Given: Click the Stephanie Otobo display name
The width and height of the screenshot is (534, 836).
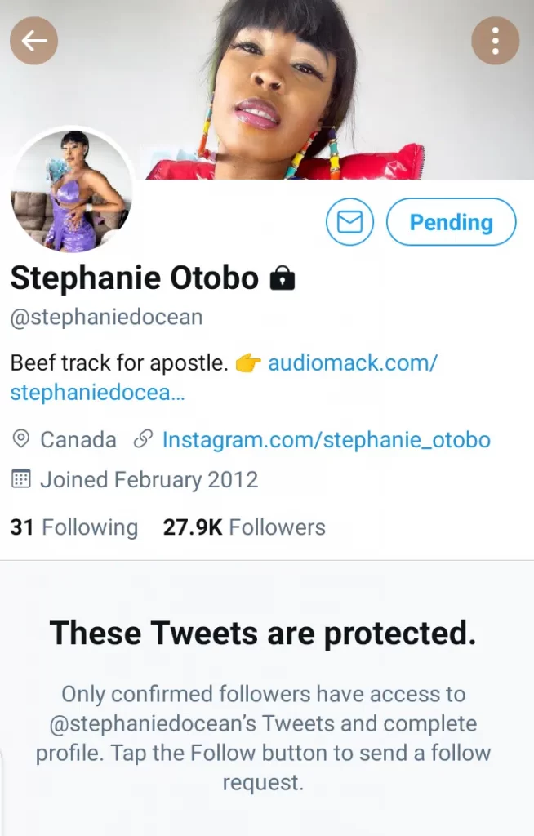Looking at the screenshot, I should click(135, 279).
